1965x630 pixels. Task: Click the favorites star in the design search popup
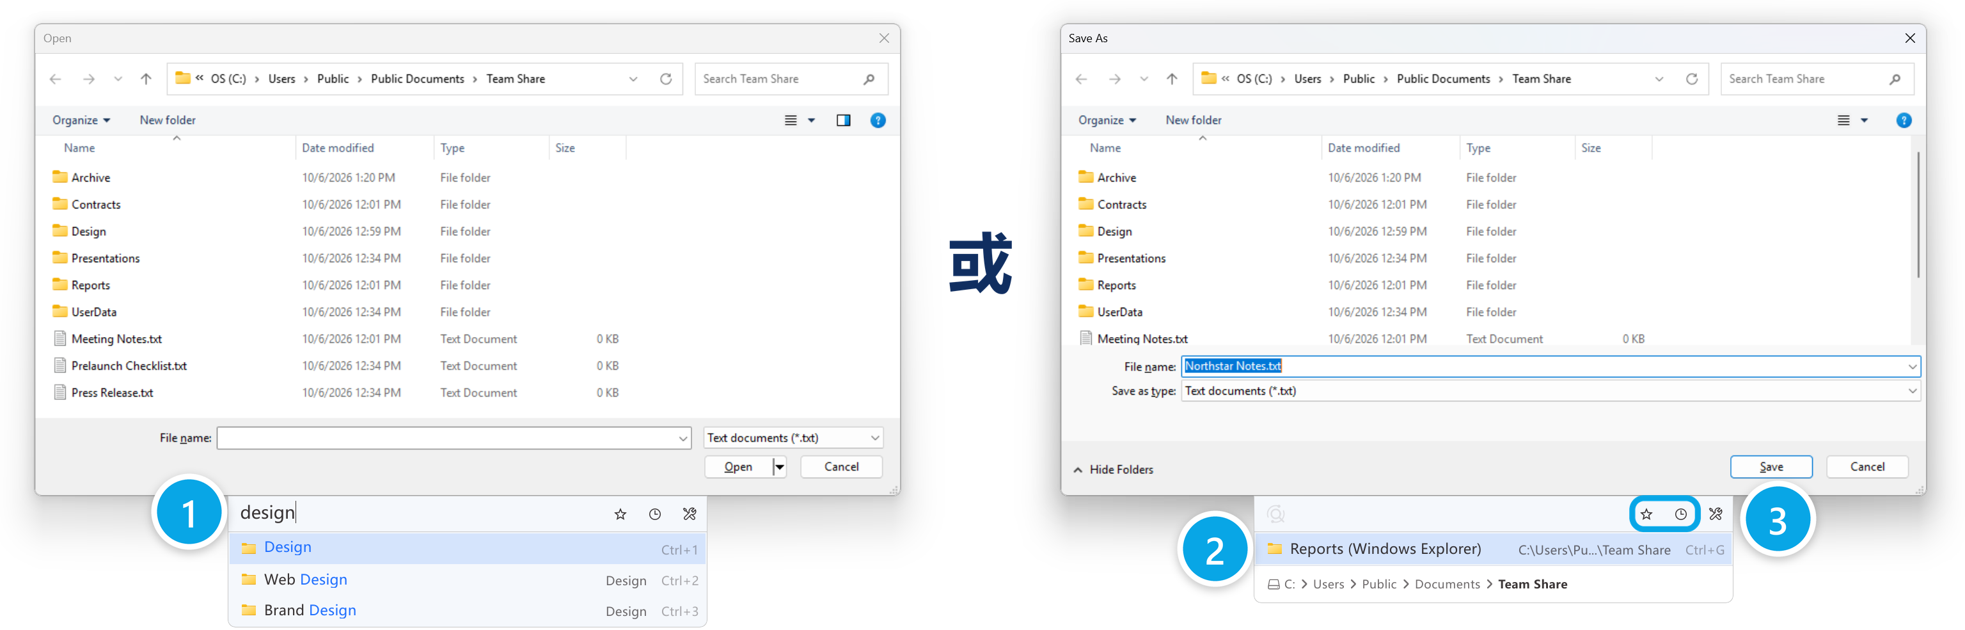coord(620,514)
